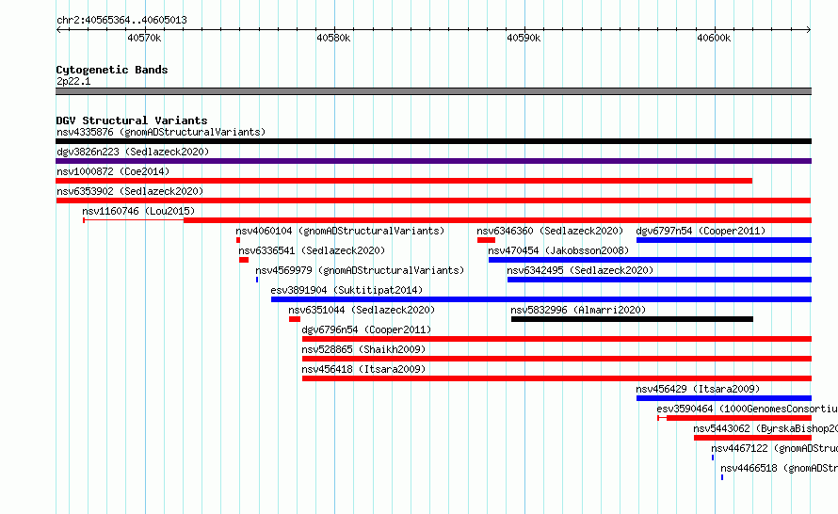The width and height of the screenshot is (838, 514).
Task: Select the blue esv3891904 variant bar
Action: [x=541, y=299]
